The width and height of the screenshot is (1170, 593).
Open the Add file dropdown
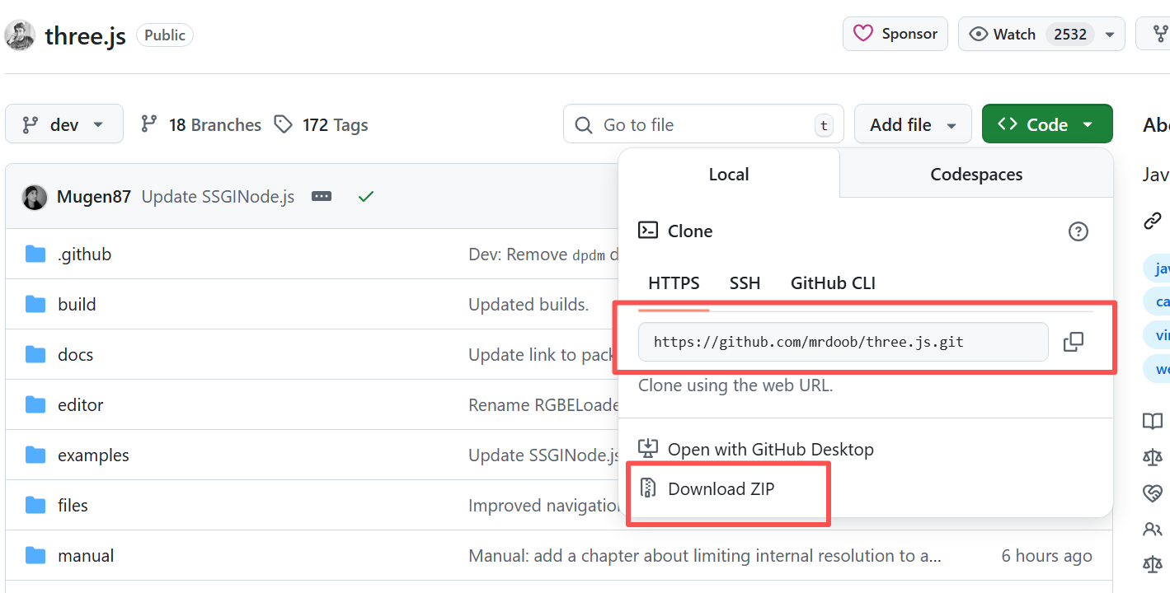[913, 124]
